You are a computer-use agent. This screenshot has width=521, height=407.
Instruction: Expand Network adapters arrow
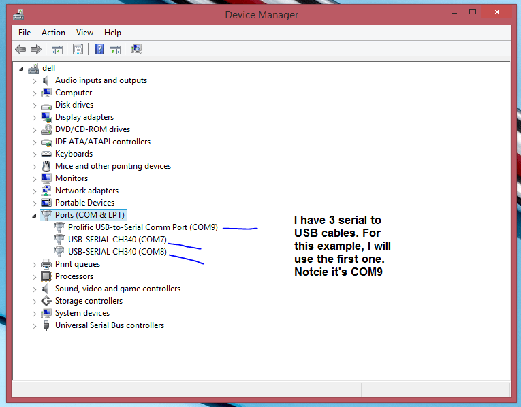click(34, 191)
